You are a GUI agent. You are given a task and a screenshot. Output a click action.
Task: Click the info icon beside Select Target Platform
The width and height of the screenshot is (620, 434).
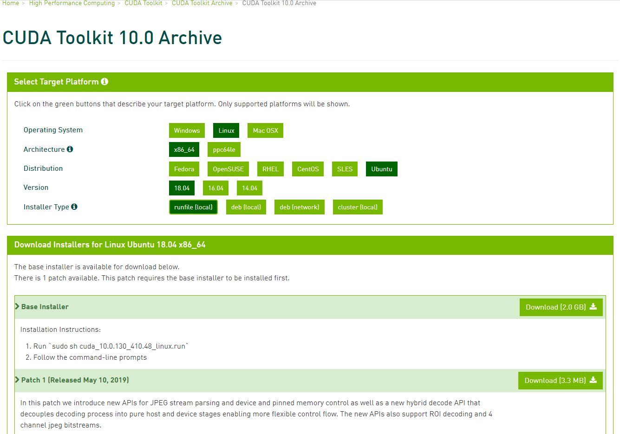(x=104, y=82)
